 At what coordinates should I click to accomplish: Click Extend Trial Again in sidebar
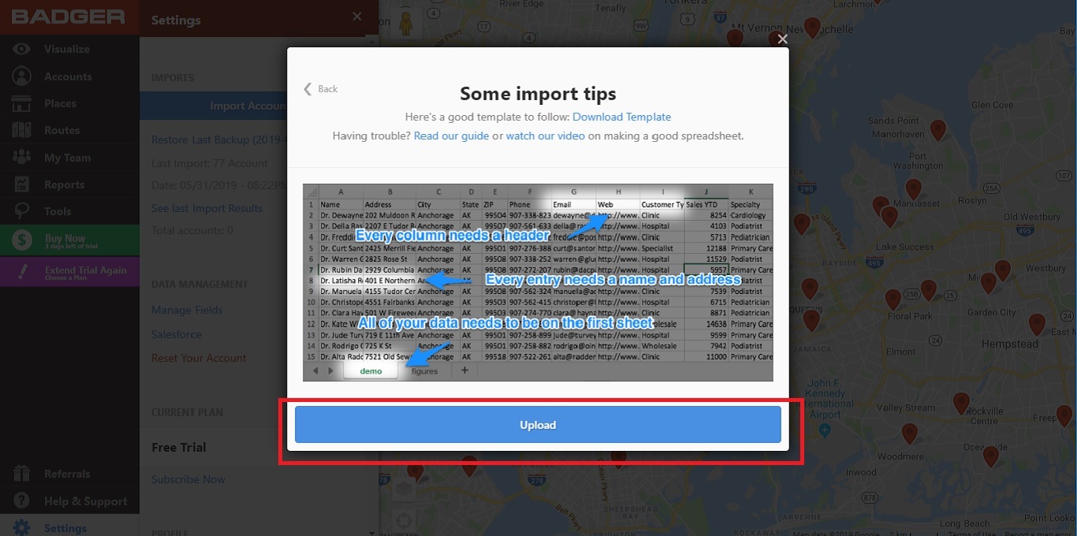pyautogui.click(x=69, y=272)
